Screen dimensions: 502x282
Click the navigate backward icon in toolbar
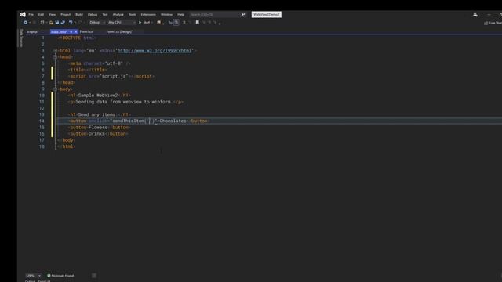tap(25, 23)
